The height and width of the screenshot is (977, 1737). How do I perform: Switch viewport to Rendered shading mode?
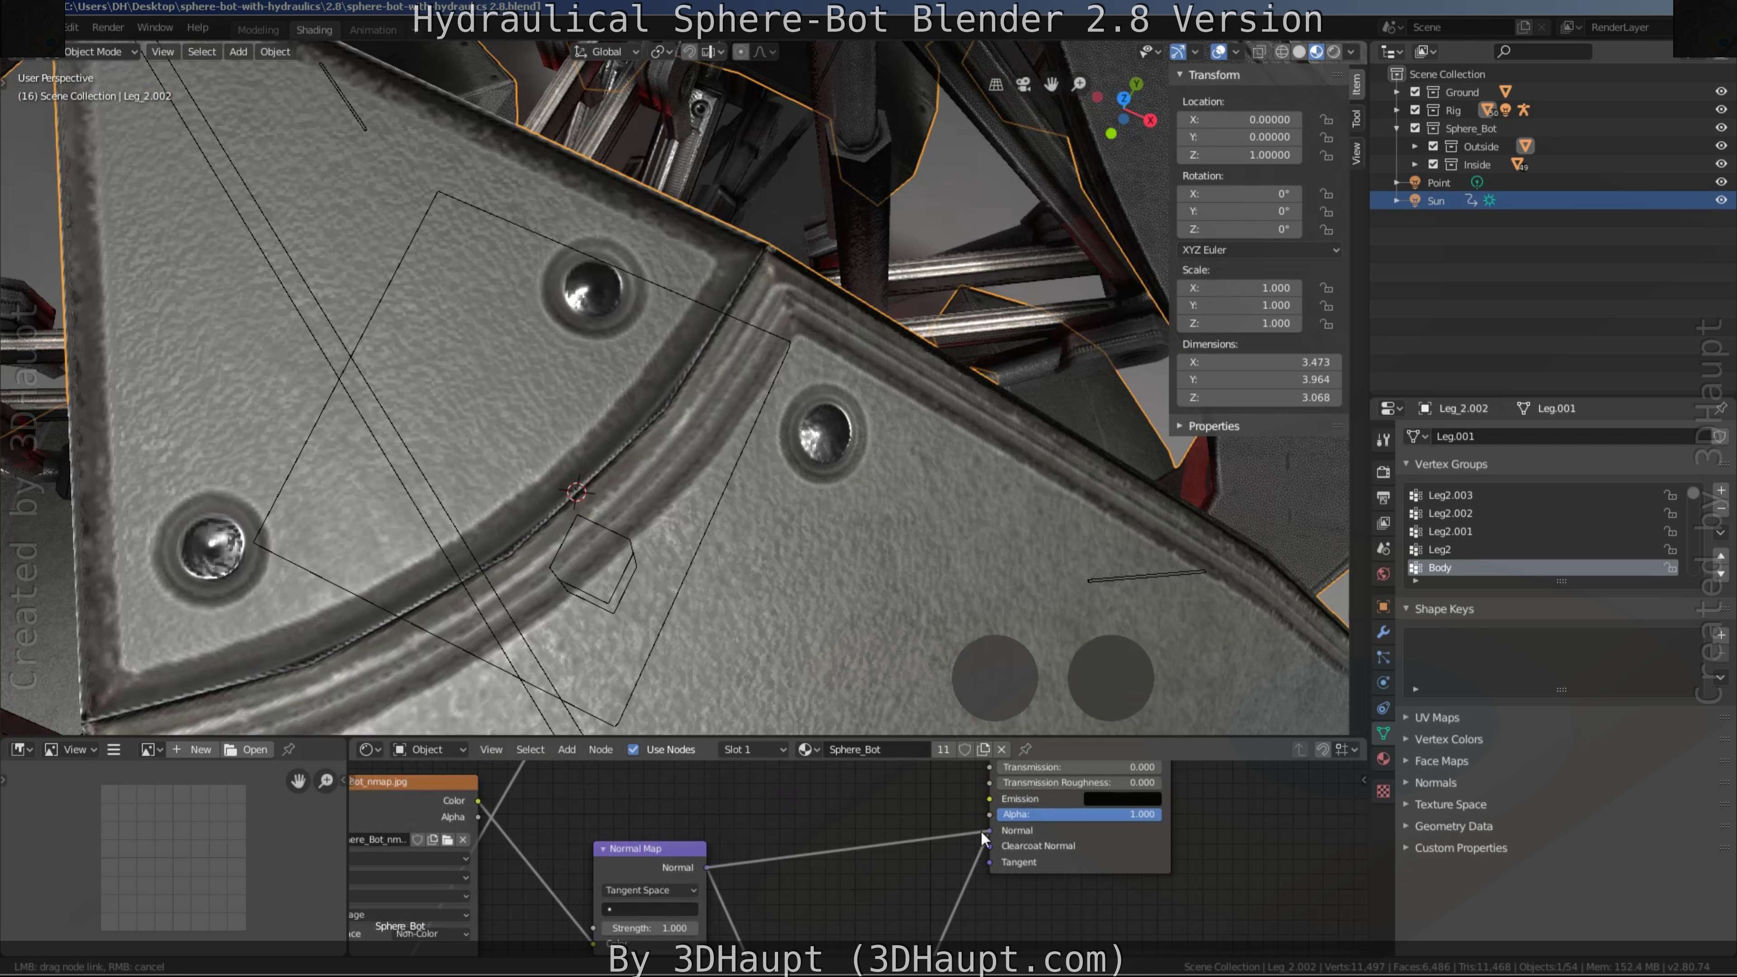(1335, 51)
